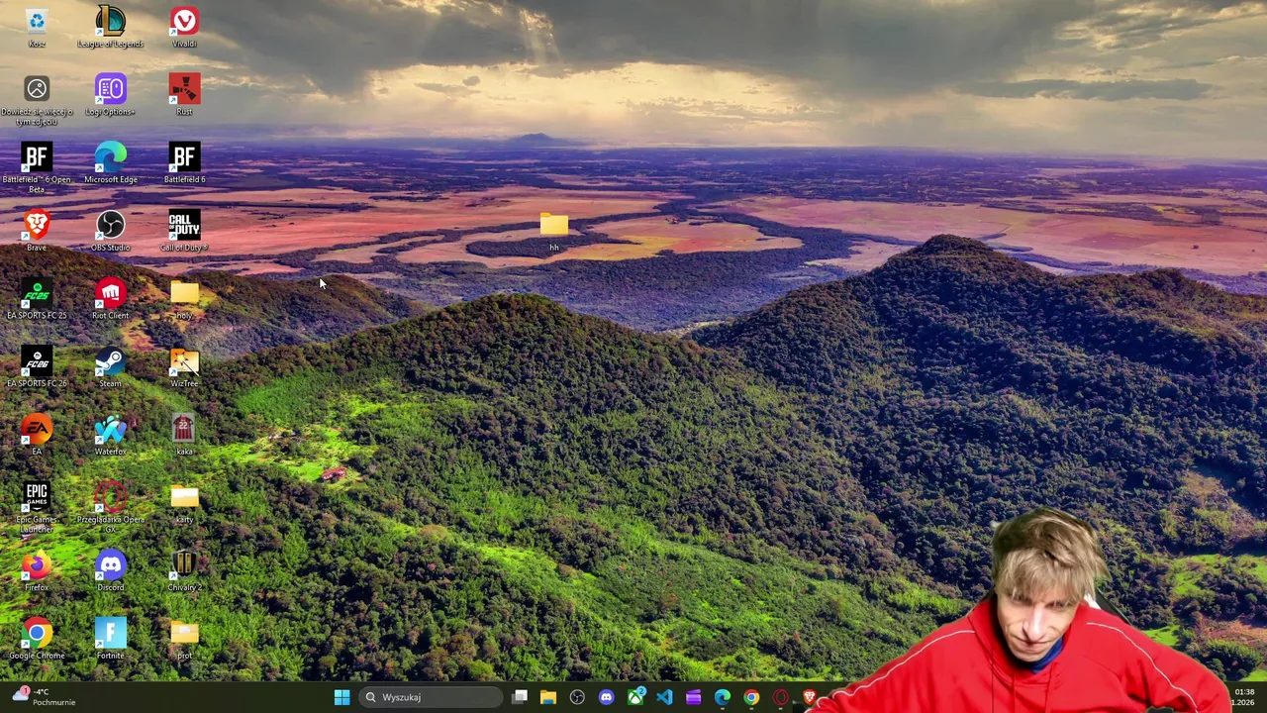Open Discord from the taskbar

click(606, 697)
